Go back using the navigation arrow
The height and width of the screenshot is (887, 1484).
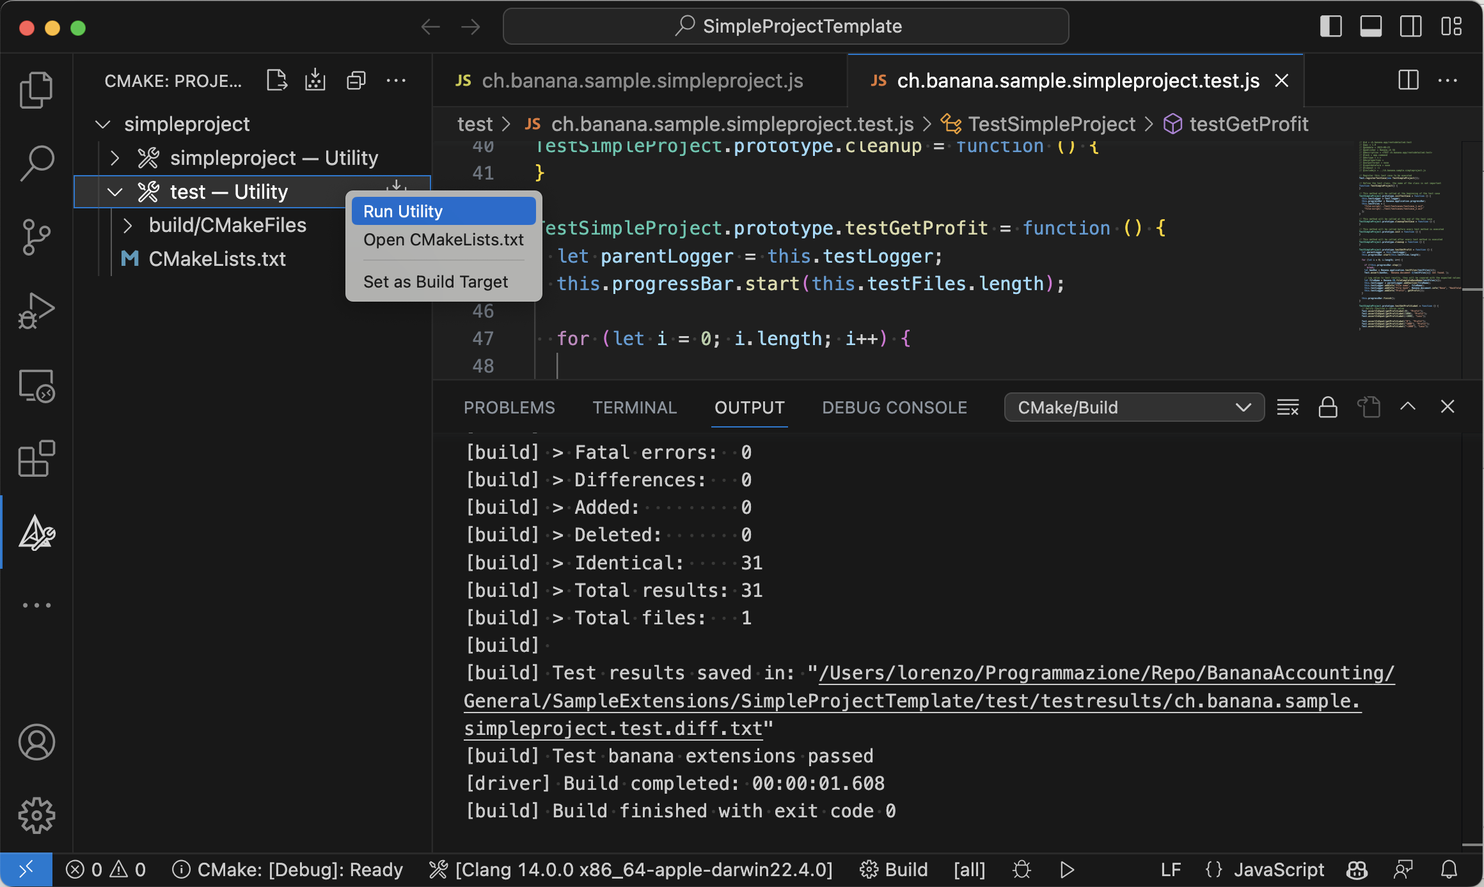[430, 27]
